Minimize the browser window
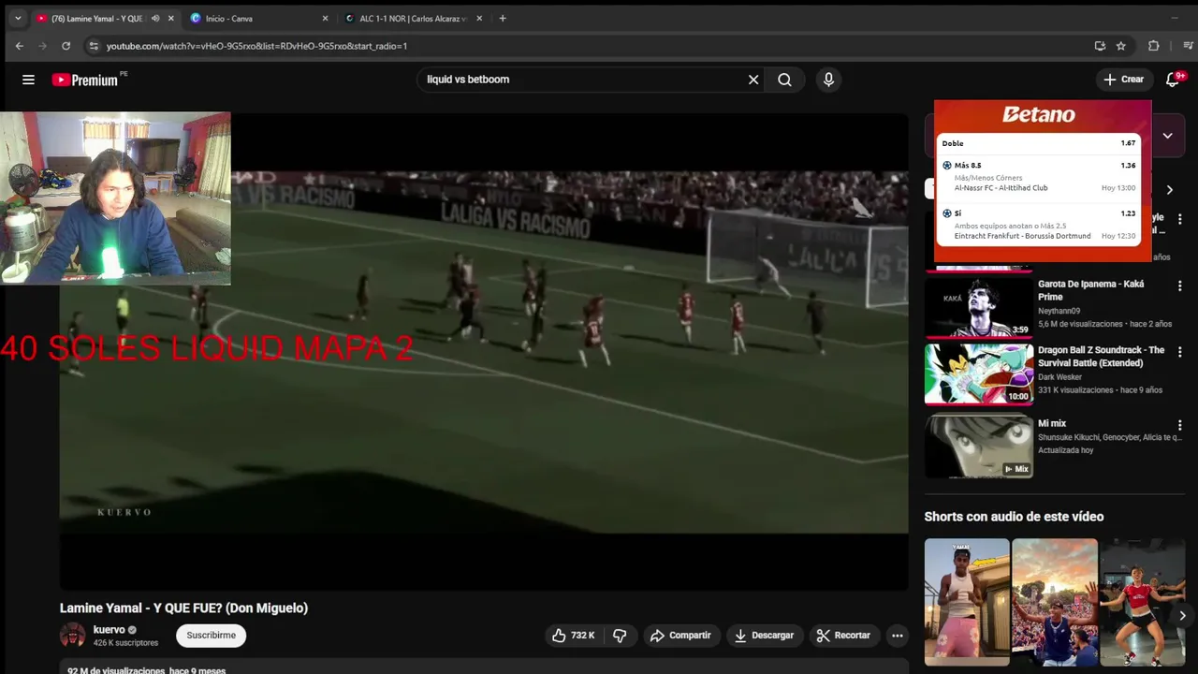The image size is (1198, 674). [x=1175, y=18]
